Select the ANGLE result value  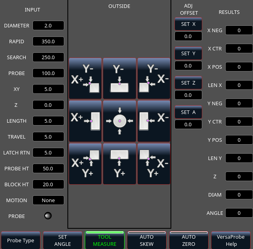point(239,213)
